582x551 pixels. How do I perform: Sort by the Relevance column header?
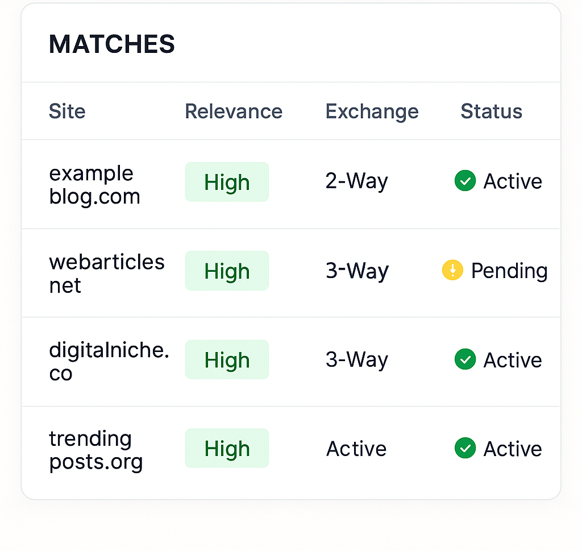234,111
